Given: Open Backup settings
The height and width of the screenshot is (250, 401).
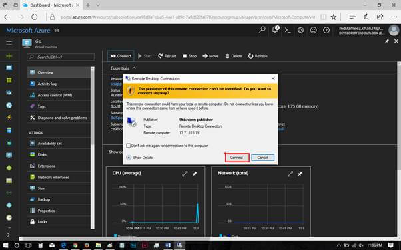Looking at the screenshot, I should (59, 199).
